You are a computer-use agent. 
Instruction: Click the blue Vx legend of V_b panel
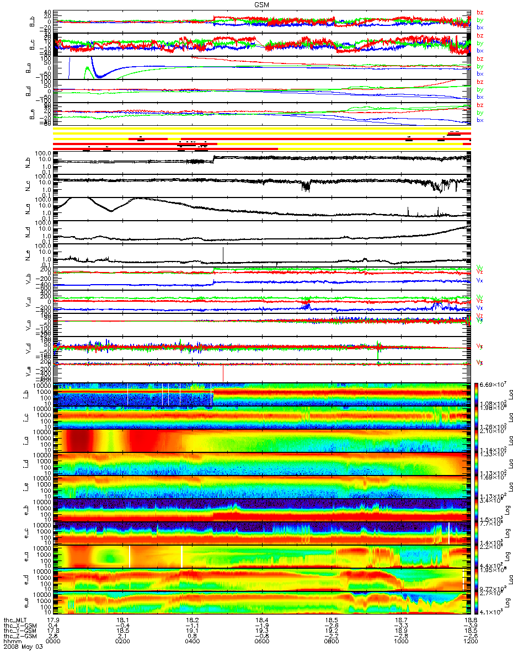(x=480, y=281)
